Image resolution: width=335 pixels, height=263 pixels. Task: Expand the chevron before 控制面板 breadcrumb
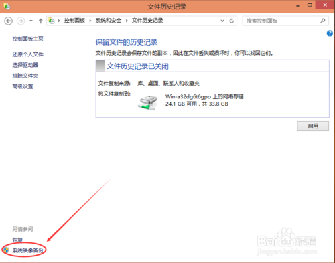pyautogui.click(x=59, y=21)
